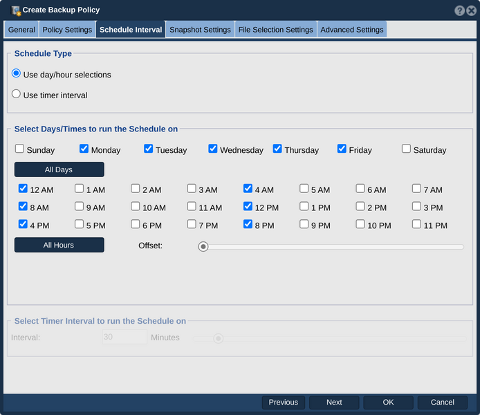Check the 9 AM hour
The height and width of the screenshot is (415, 480).
(80, 206)
